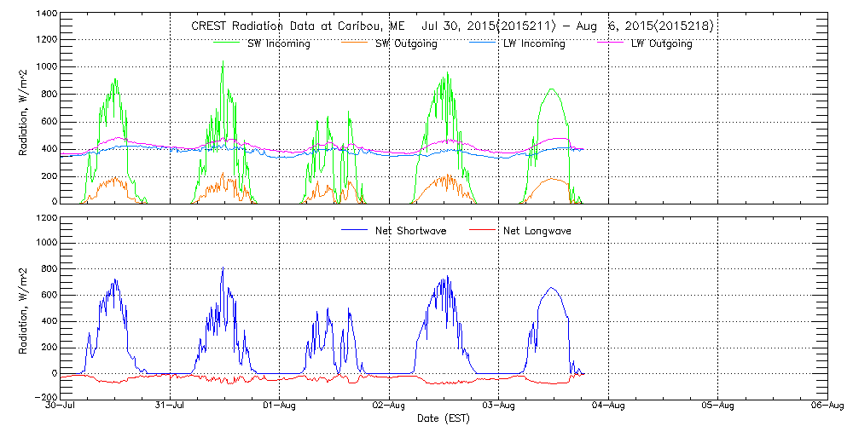853x426 pixels.
Task: Select the LW Outgoing legend entry
Action: pyautogui.click(x=661, y=43)
